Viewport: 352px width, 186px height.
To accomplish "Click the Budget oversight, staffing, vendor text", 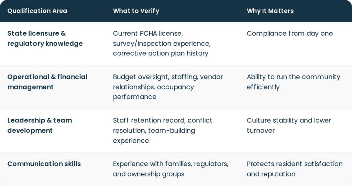I will coord(168,77).
